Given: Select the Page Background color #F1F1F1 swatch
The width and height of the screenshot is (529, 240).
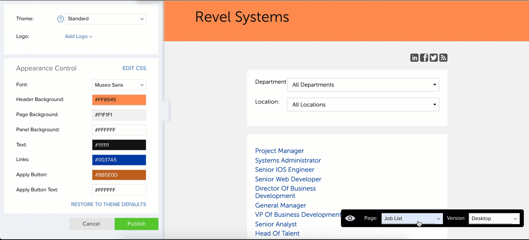Looking at the screenshot, I should point(119,115).
